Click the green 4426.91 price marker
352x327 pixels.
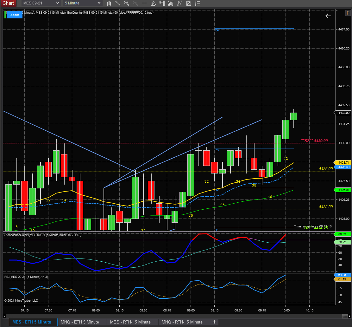pyautogui.click(x=343, y=190)
